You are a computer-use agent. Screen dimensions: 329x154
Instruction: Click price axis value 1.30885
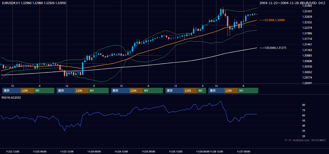coord(307,55)
